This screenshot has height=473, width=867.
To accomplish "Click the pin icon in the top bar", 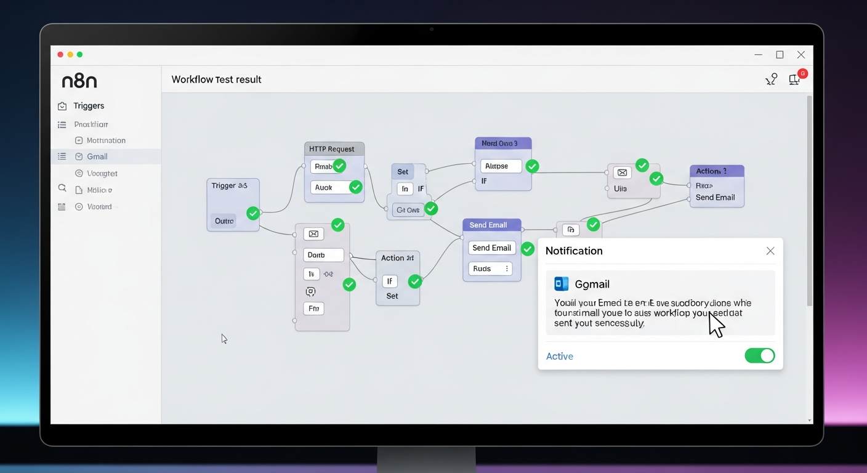I will coord(771,79).
